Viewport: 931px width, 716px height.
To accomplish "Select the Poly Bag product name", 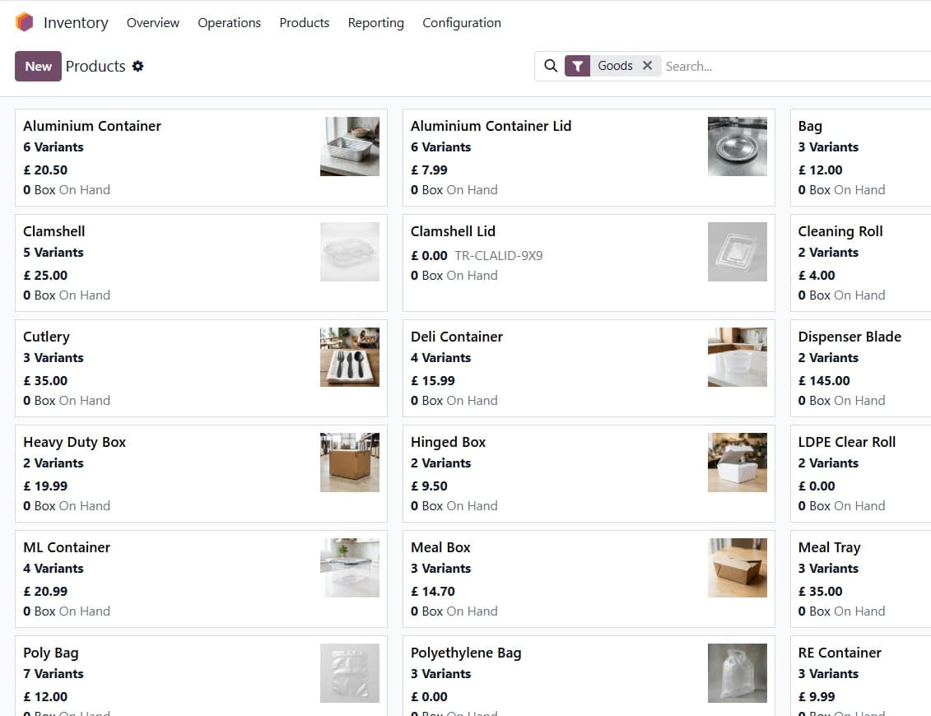I will click(x=50, y=653).
